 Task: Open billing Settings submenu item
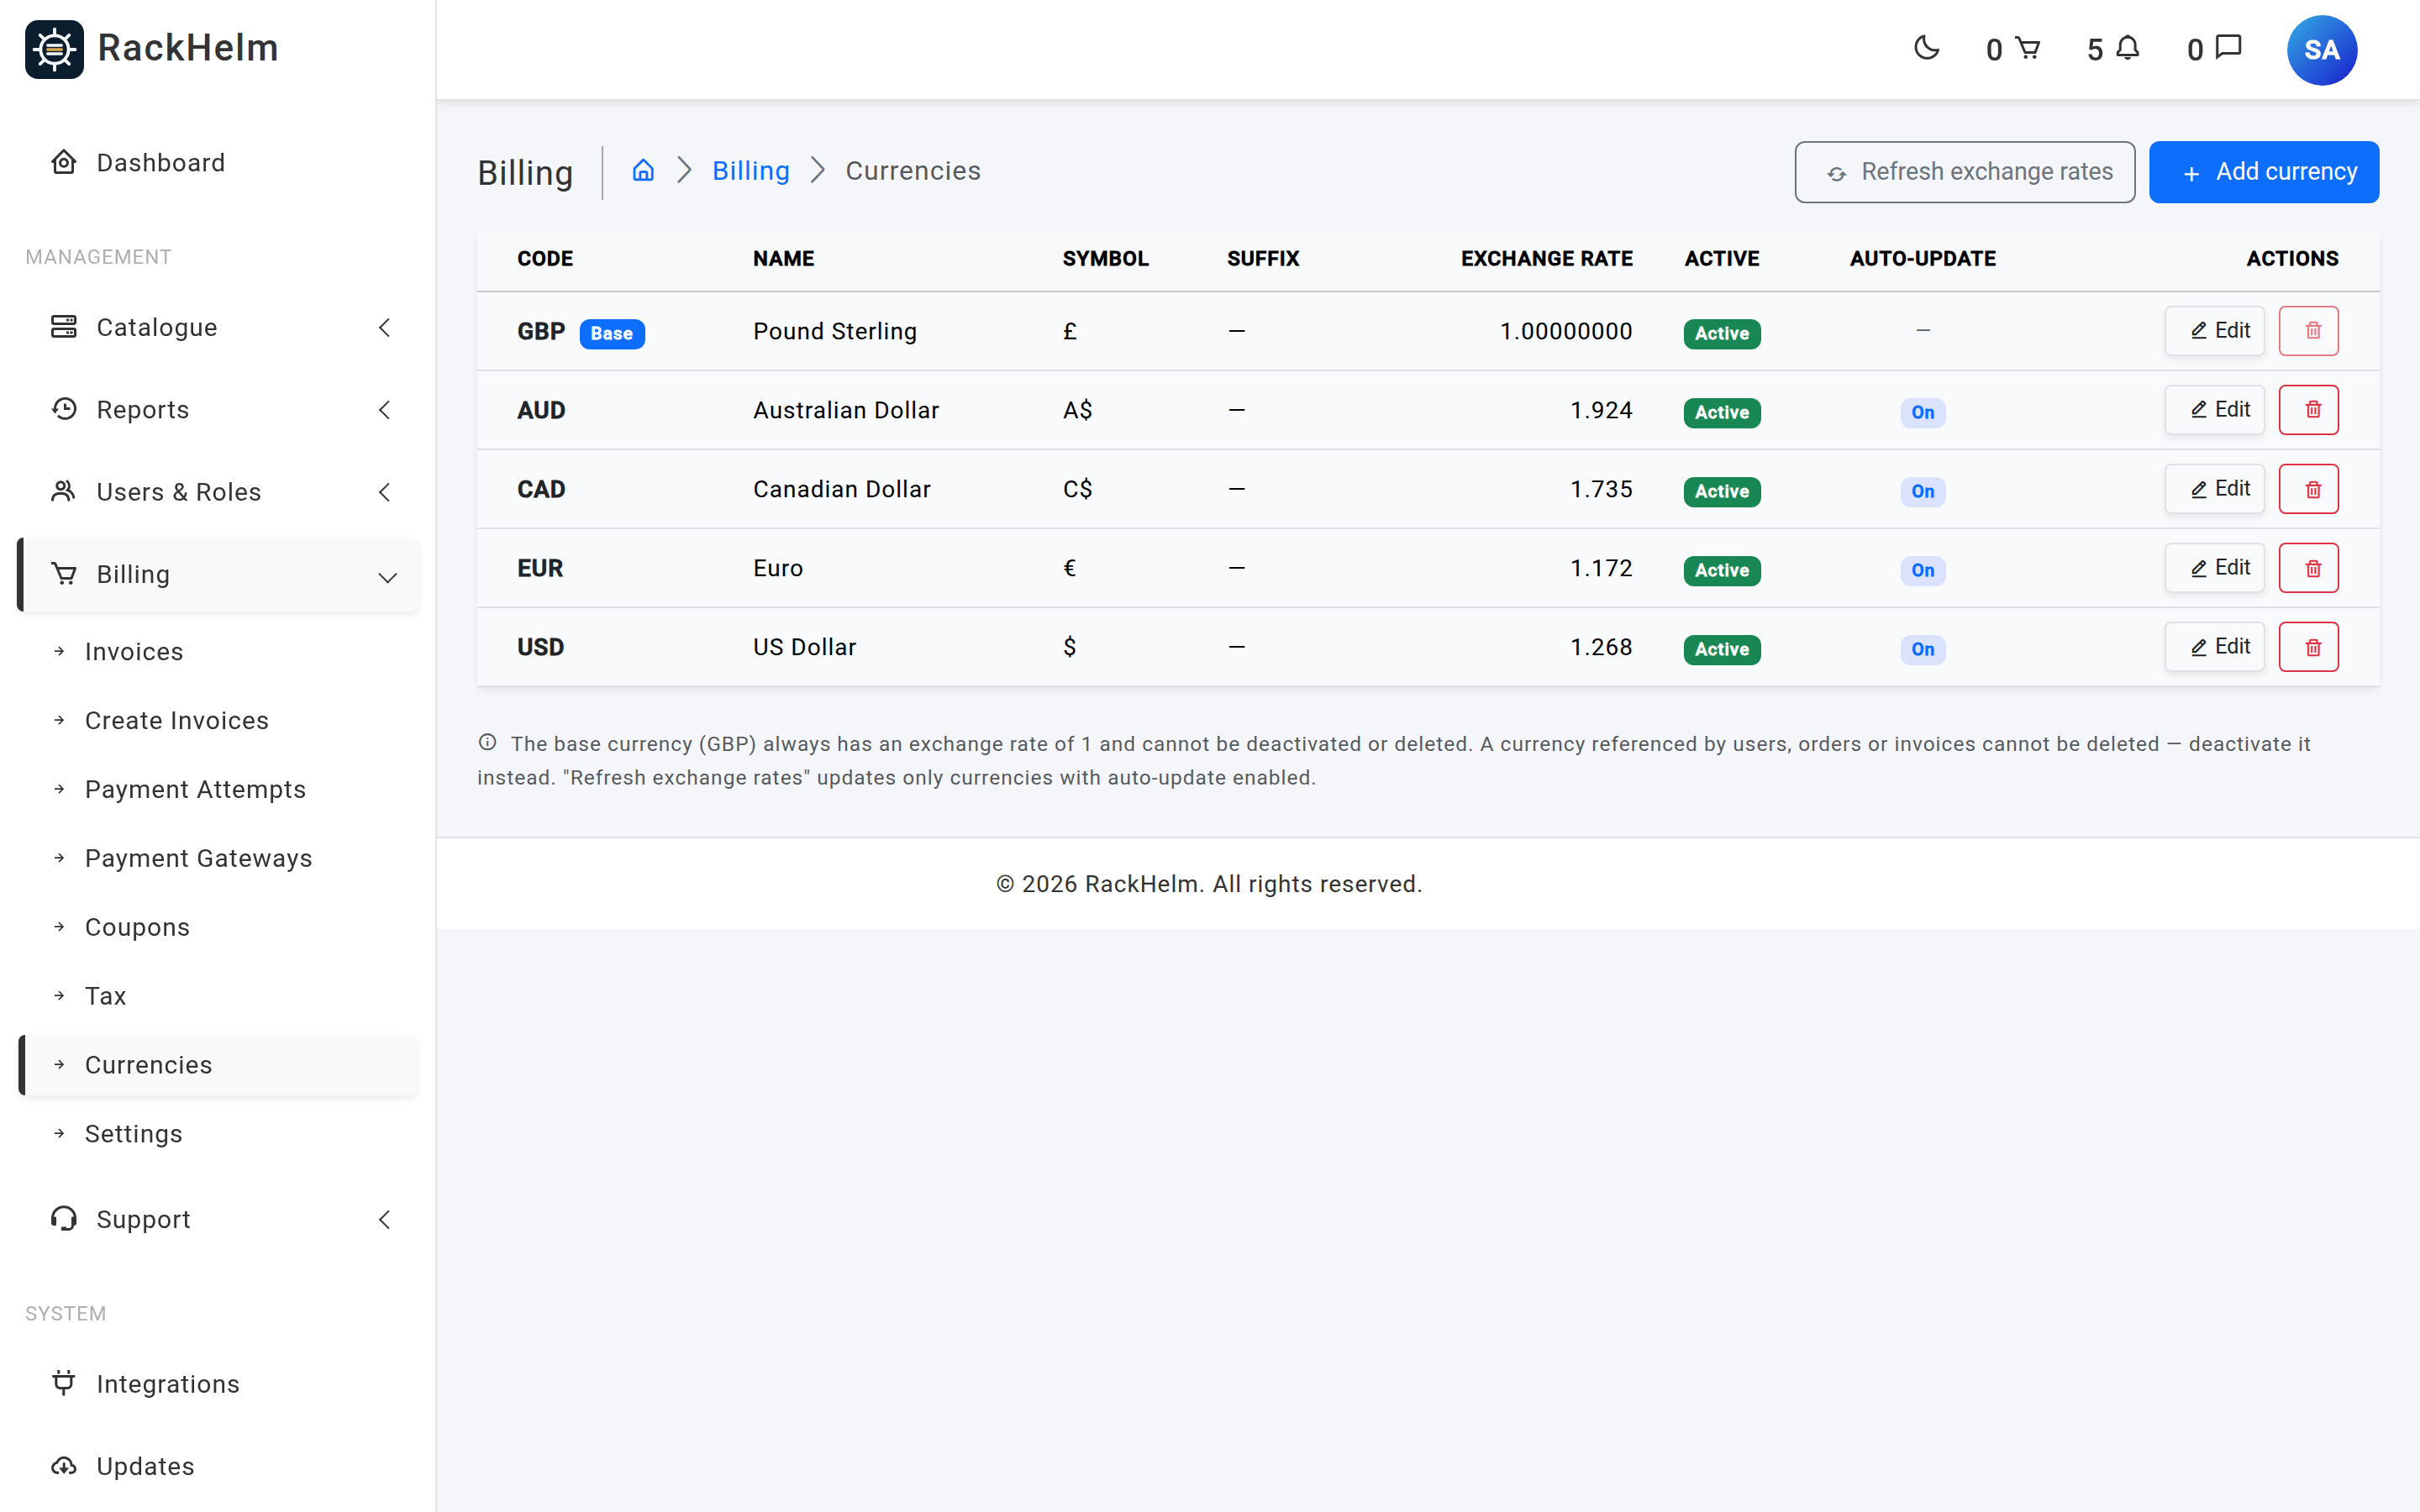218,1134
